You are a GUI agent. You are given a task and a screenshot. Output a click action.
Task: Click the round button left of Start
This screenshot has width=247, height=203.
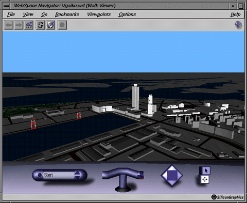pyautogui.click(x=40, y=175)
